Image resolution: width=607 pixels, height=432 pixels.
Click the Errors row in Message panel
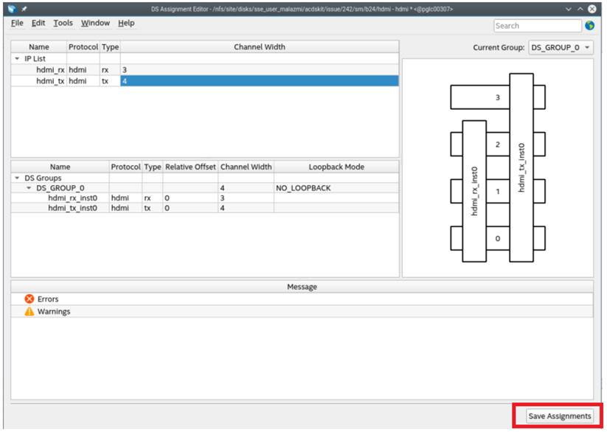coord(302,299)
